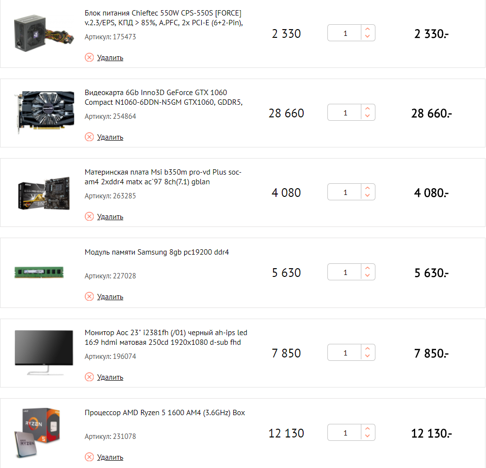
Task: Click Удалить link for Samsung memory module
Action: click(110, 297)
